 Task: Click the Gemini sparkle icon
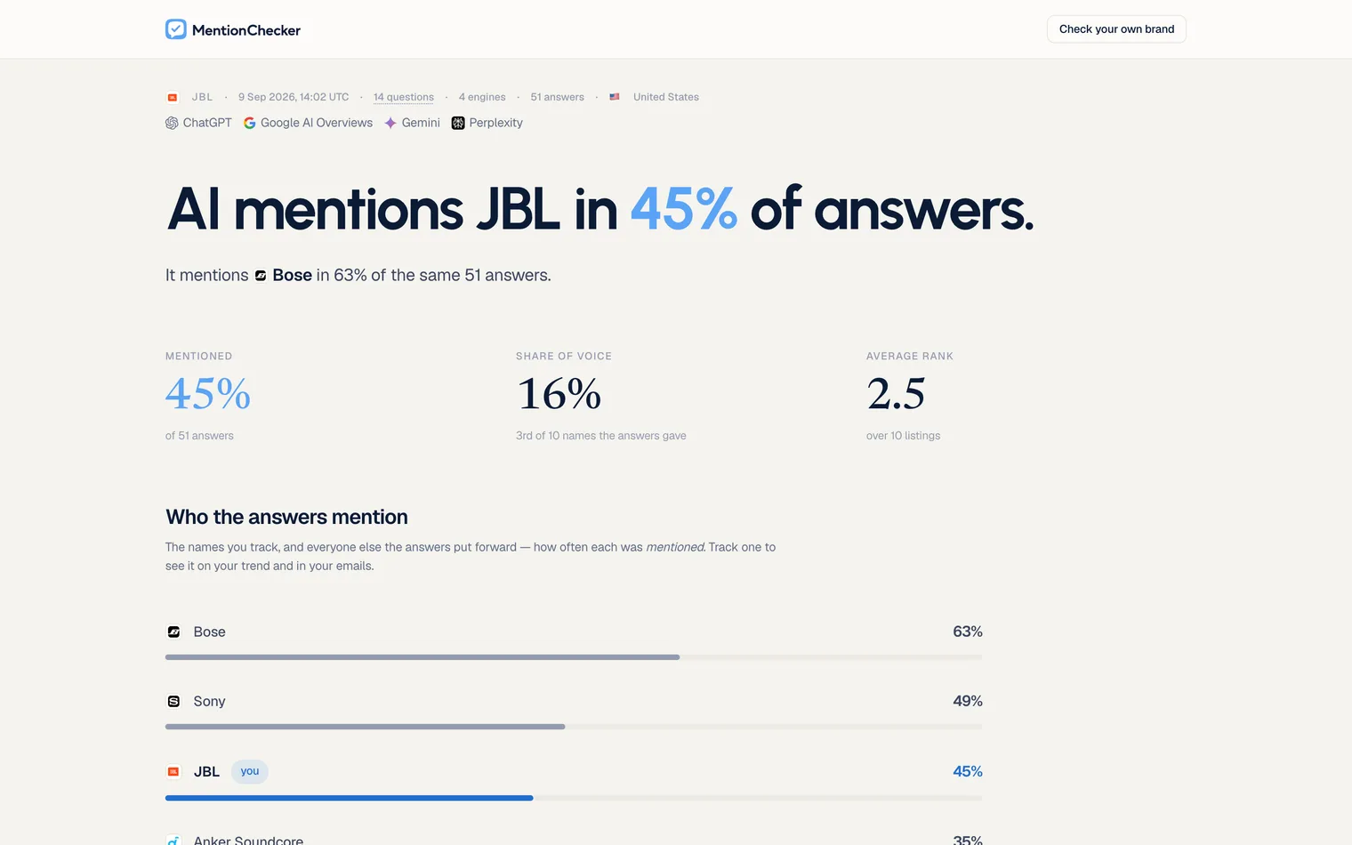[x=390, y=123]
